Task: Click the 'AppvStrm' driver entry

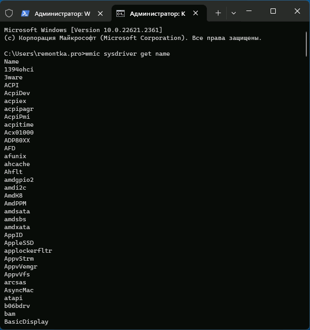Action: [x=19, y=259]
